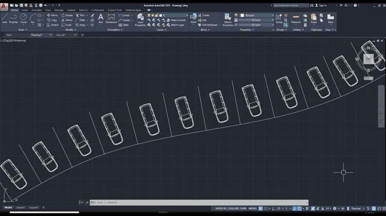Click the Text annotation tool
The height and width of the screenshot is (216, 386).
100,18
